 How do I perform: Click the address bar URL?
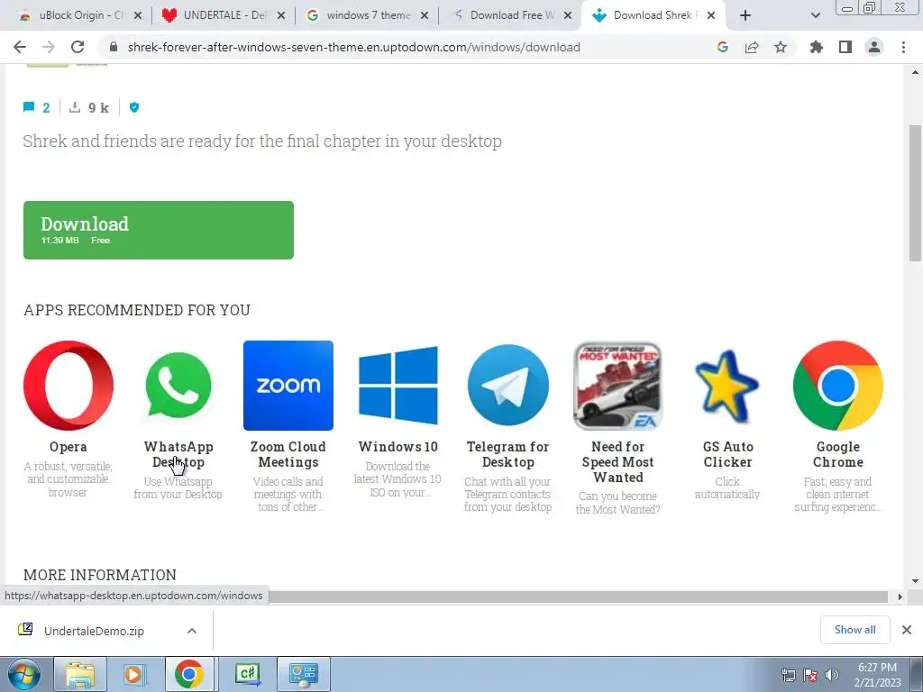(353, 47)
